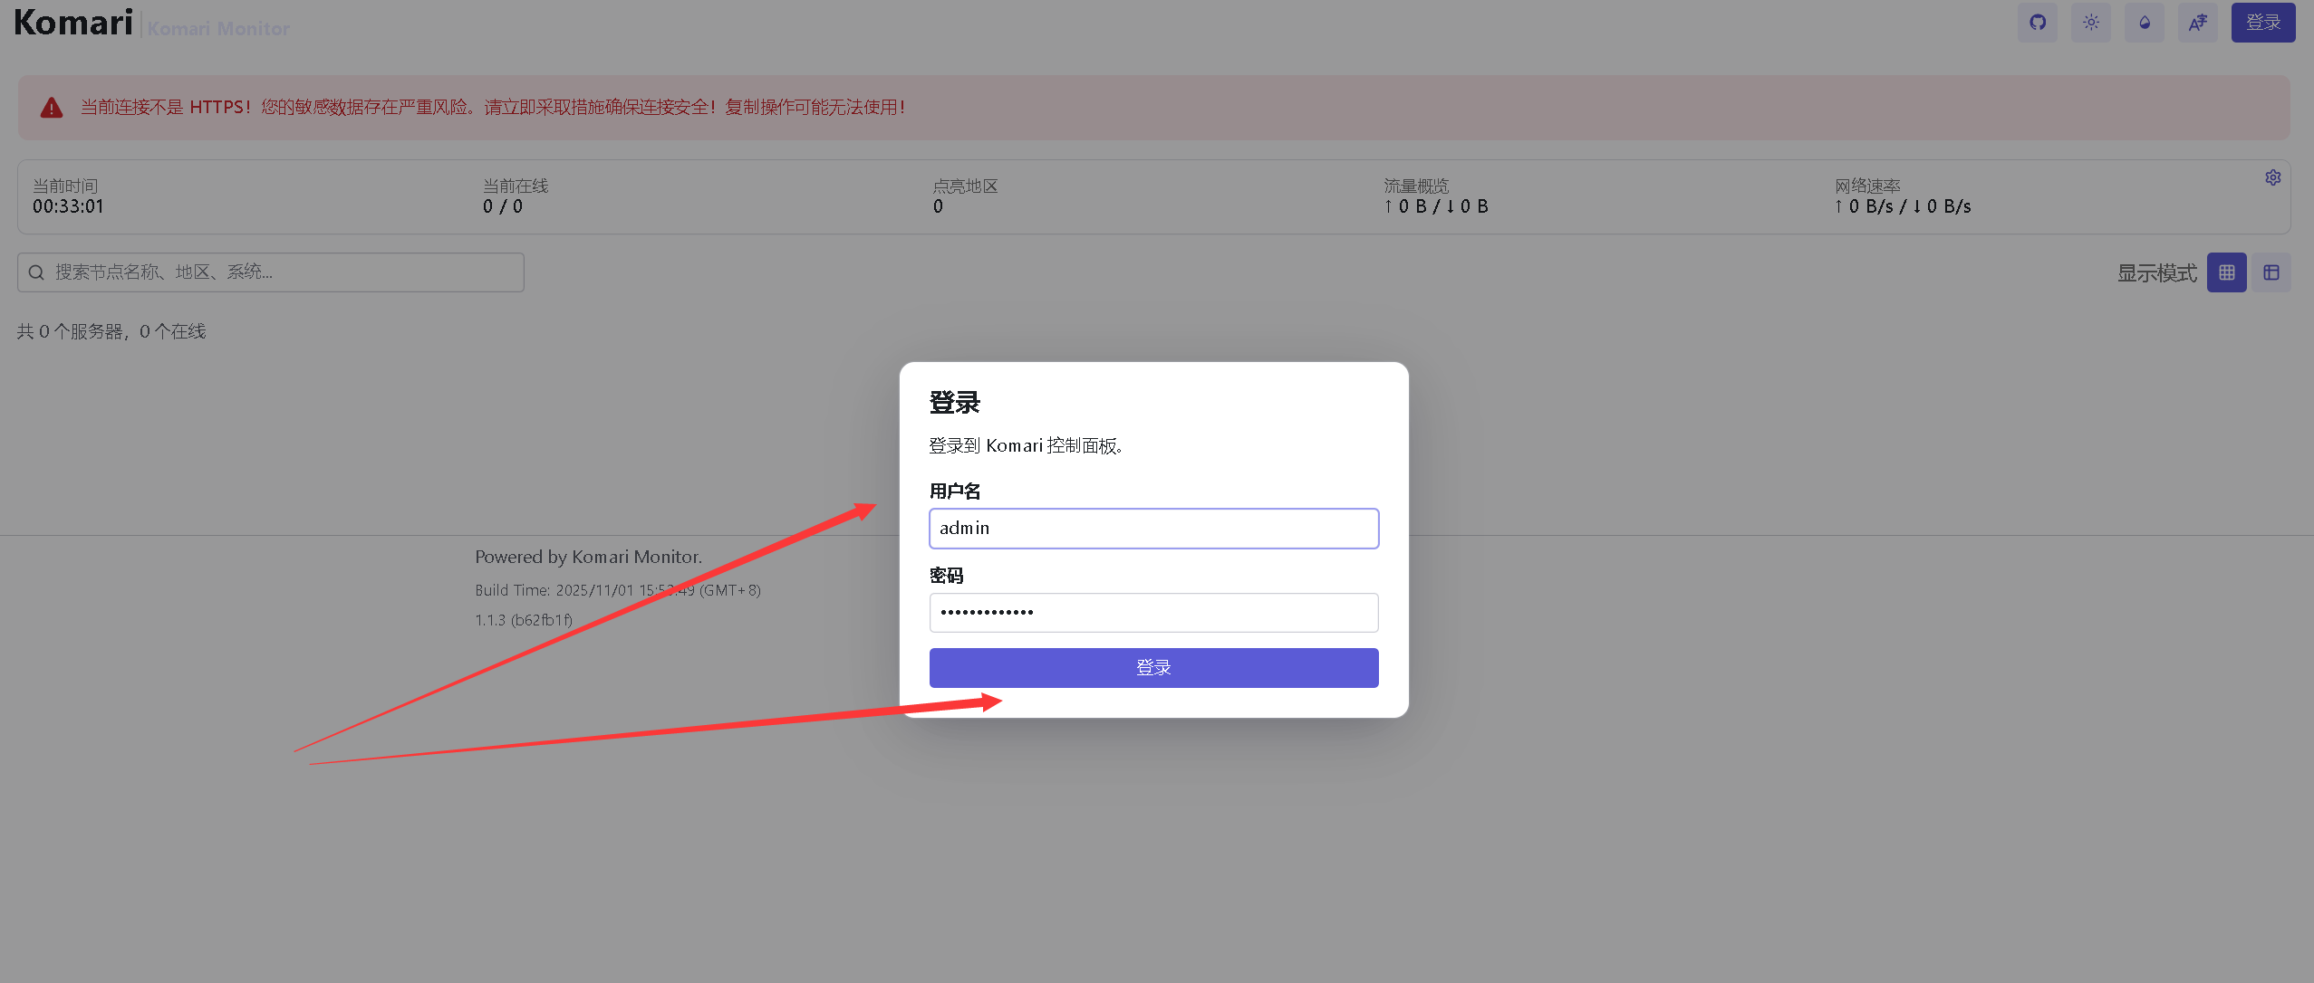The width and height of the screenshot is (2314, 983).
Task: Switch interface language using the A字 icon
Action: pyautogui.click(x=2198, y=23)
